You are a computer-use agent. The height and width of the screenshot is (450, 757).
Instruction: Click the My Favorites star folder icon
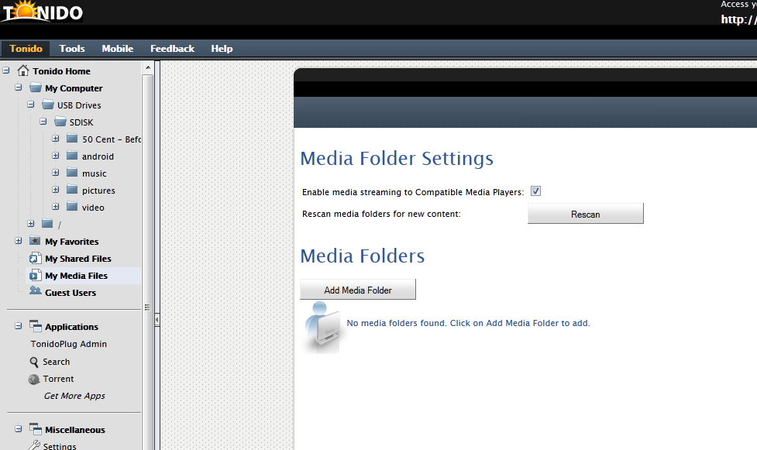point(35,240)
